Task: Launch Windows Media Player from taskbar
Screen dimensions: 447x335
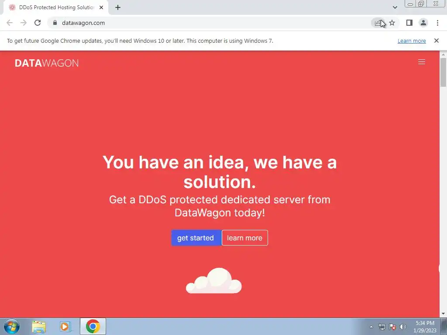Action: (65, 327)
